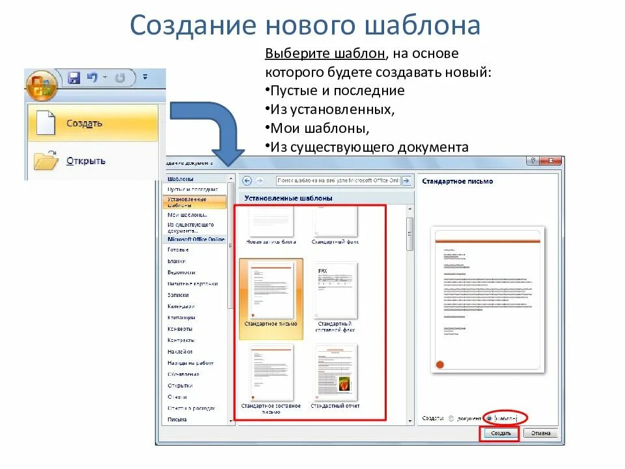Click the template list scrollbar thumb
This screenshot has width=625, height=469.
[410, 234]
